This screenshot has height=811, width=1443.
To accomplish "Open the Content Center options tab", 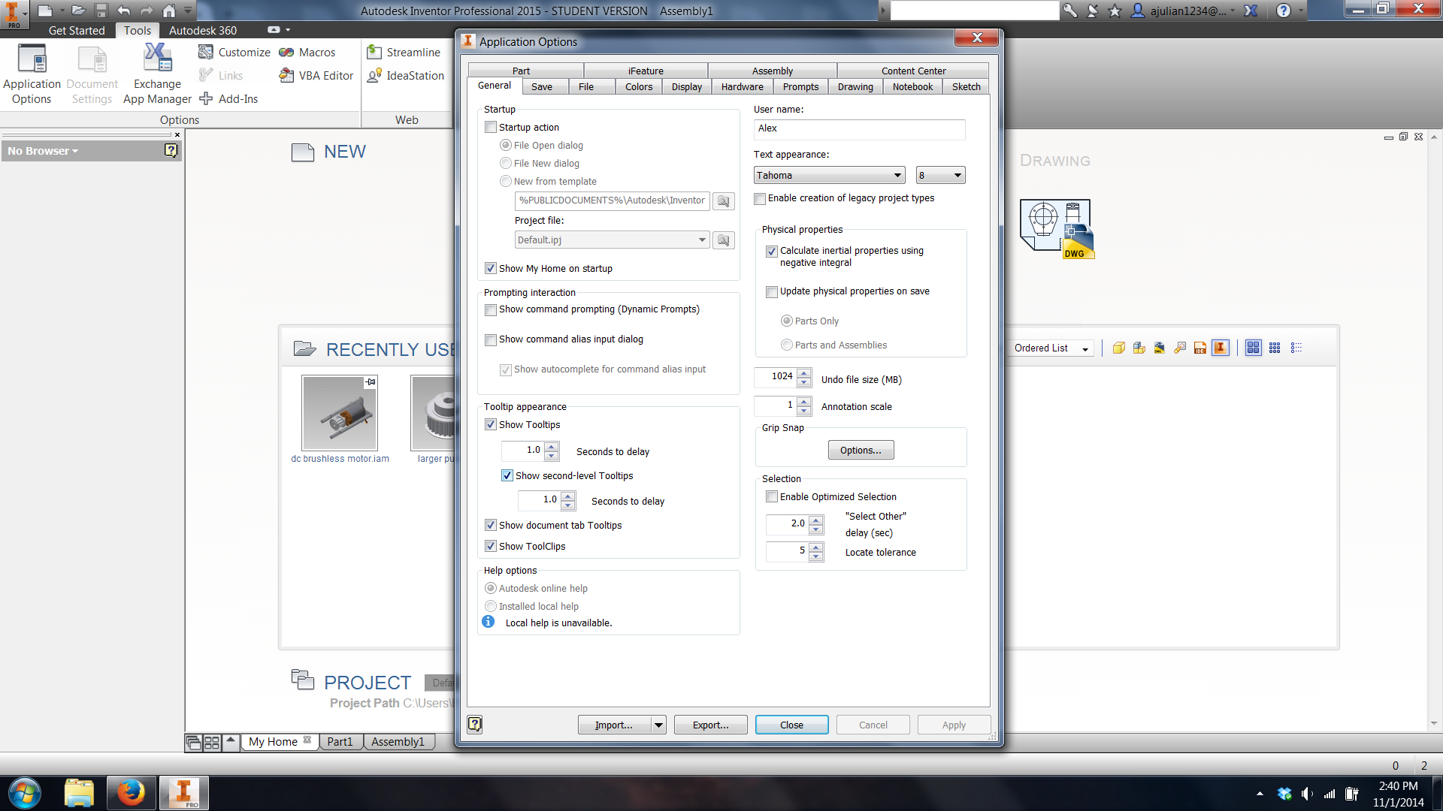I will pos(912,70).
